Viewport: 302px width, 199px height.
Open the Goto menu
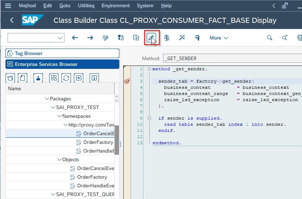[65, 6]
